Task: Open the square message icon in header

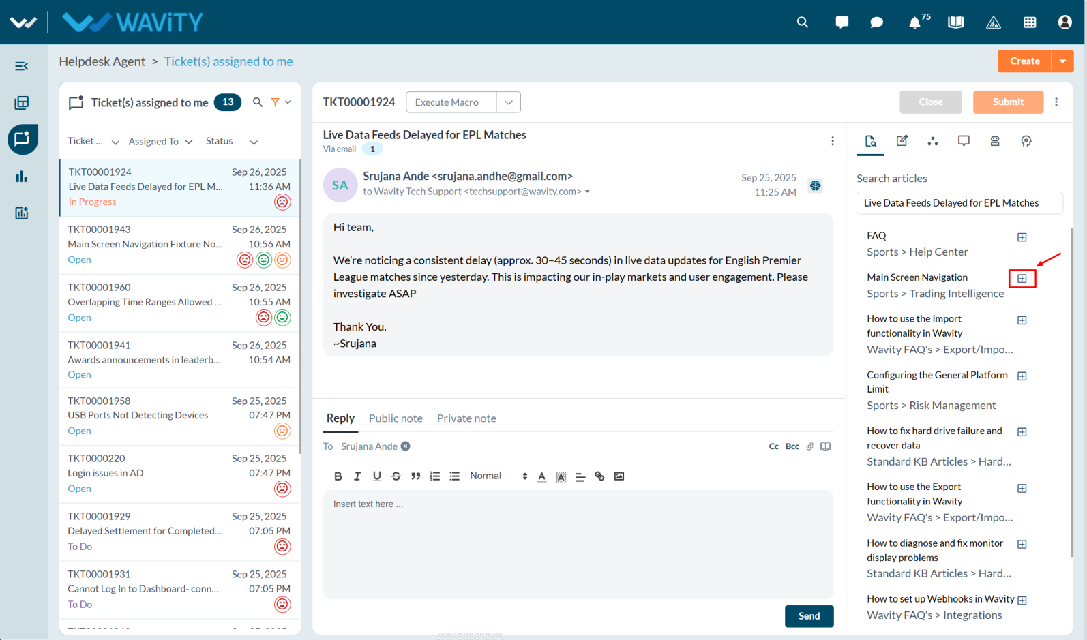Action: coord(842,22)
